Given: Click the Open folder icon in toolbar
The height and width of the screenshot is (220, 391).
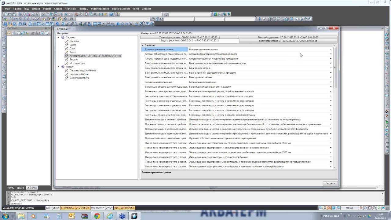Looking at the screenshot, I should click(x=10, y=14).
